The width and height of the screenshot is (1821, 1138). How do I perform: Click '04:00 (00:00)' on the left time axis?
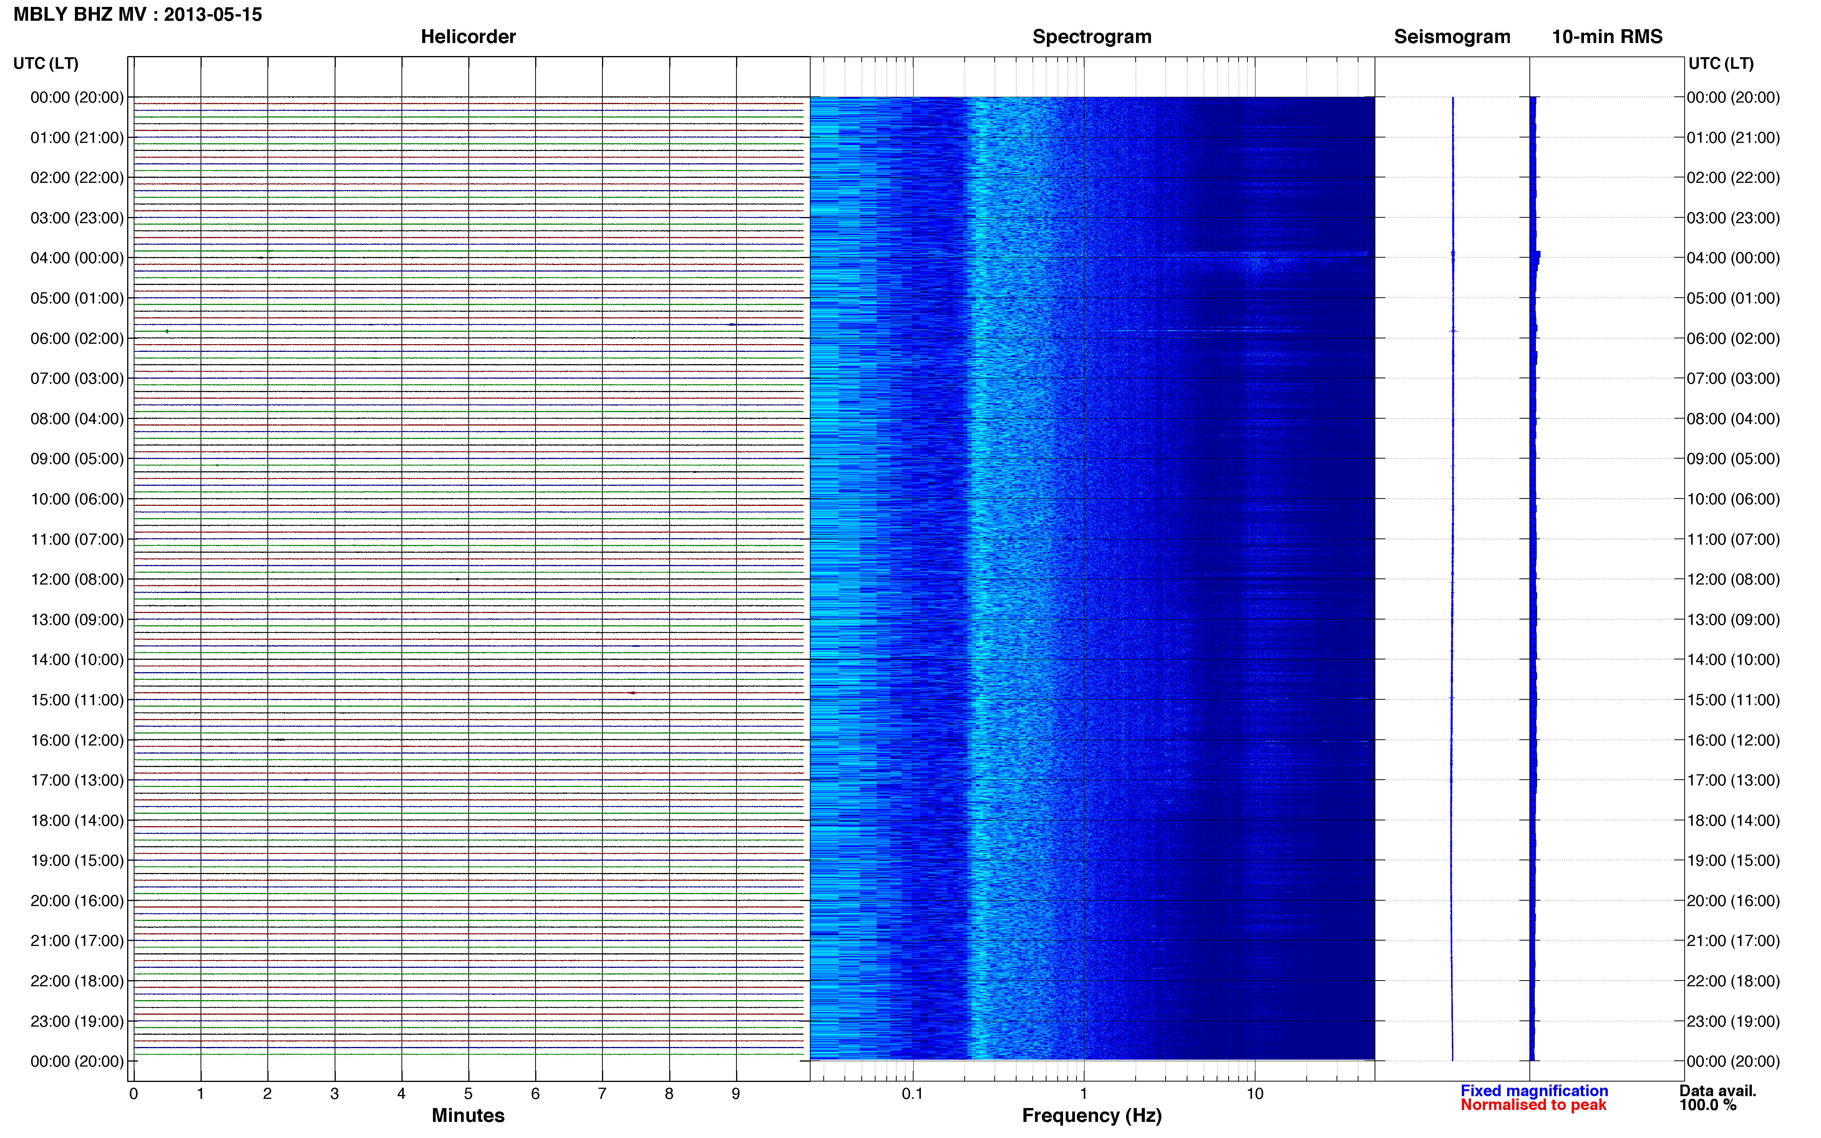[77, 258]
